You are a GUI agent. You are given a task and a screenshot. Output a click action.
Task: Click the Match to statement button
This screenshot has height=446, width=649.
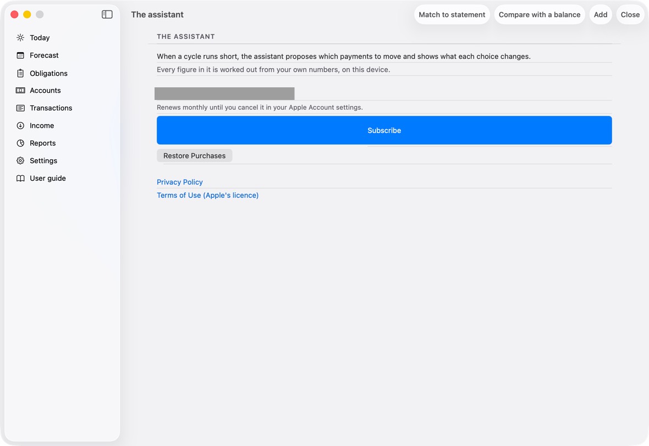pos(452,14)
